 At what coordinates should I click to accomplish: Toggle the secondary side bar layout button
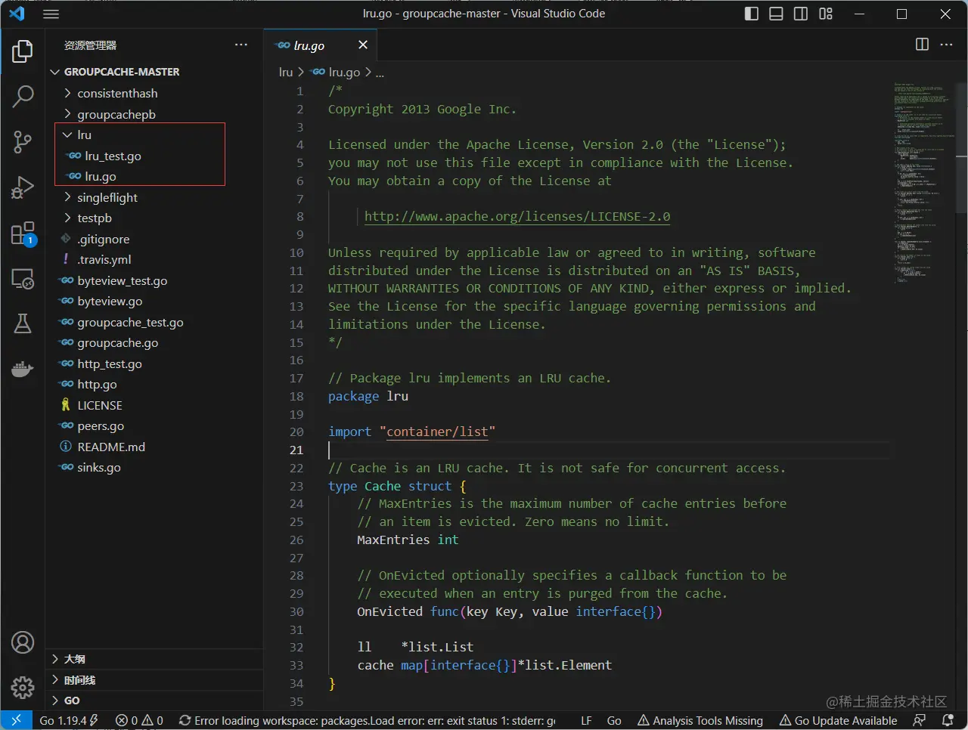(x=801, y=14)
